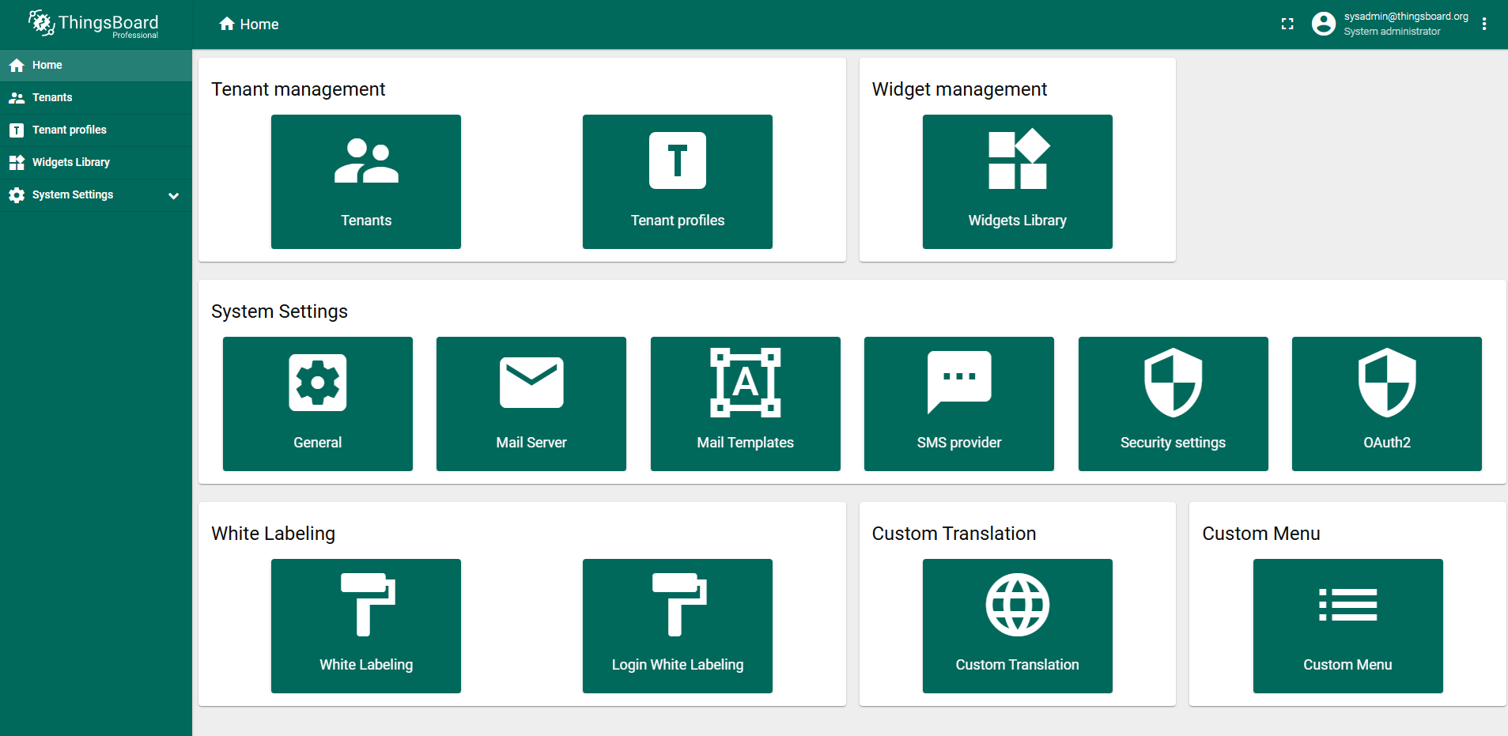Open the three-dot user menu
1508x736 pixels.
point(1484,24)
